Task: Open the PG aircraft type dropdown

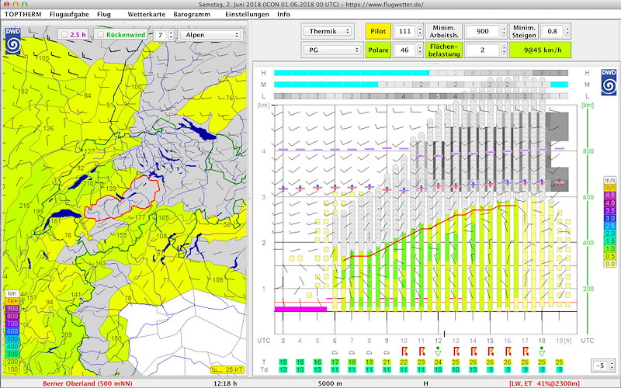Action: point(332,50)
